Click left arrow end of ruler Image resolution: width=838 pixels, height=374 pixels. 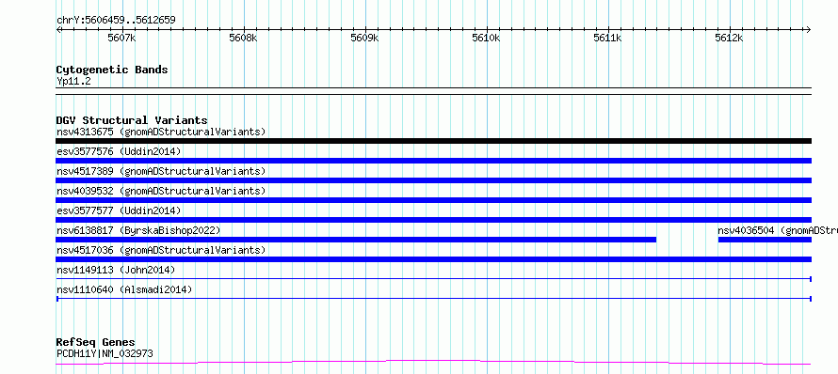(58, 29)
